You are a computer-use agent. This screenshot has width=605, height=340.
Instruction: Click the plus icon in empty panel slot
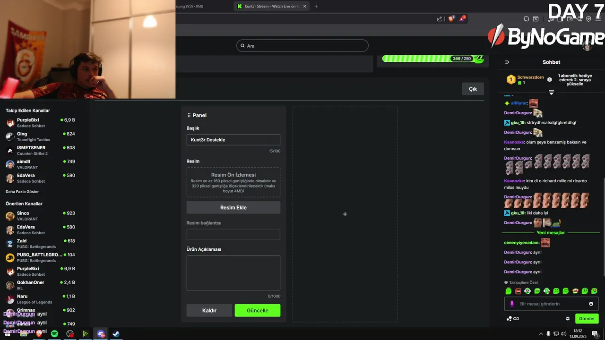[345, 214]
